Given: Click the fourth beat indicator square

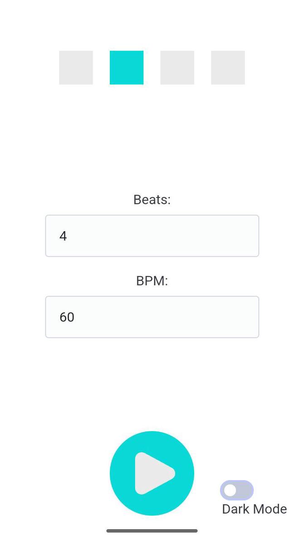Looking at the screenshot, I should [228, 67].
